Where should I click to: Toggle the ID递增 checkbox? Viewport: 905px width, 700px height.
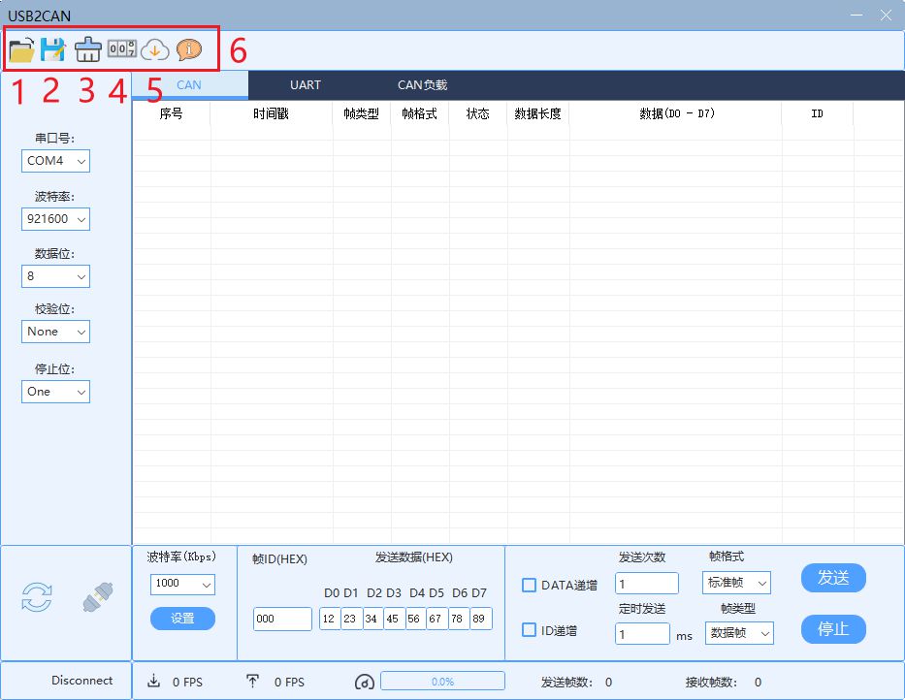tap(530, 629)
